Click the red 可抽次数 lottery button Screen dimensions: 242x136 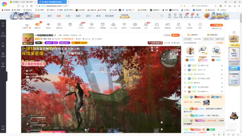point(155,43)
